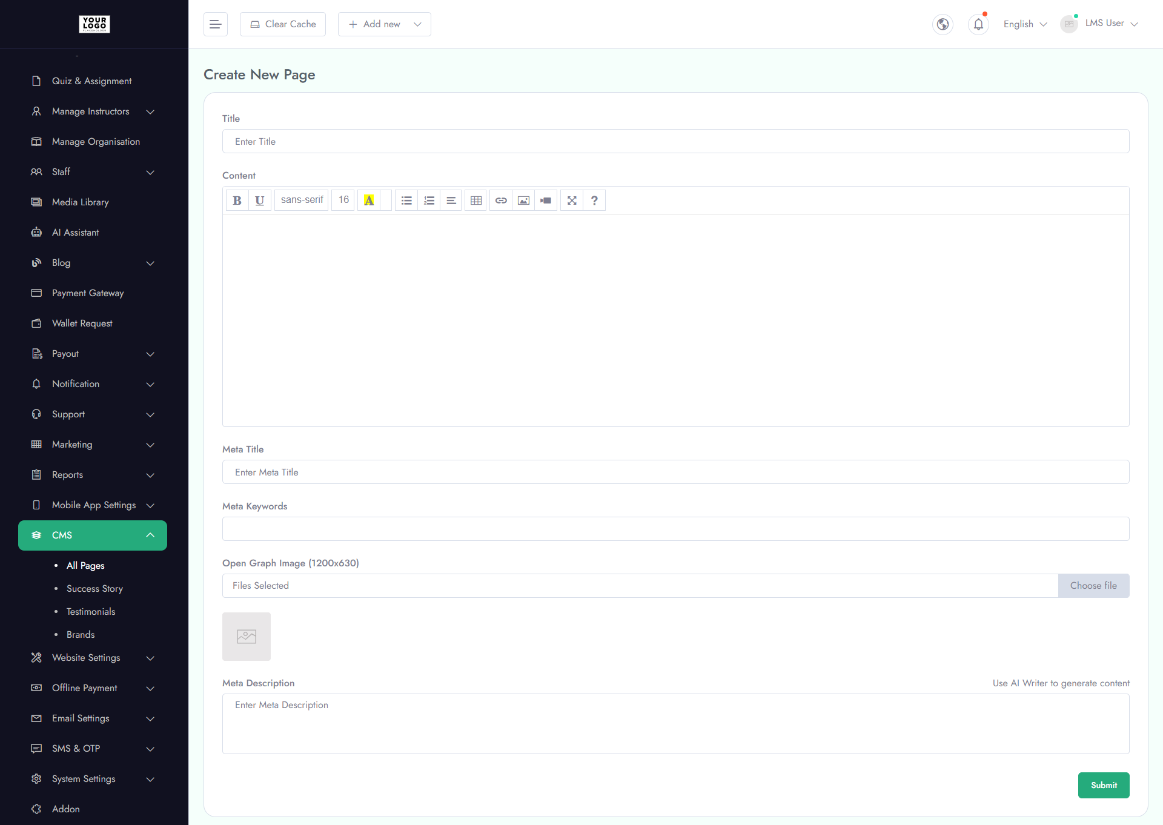Image resolution: width=1163 pixels, height=825 pixels.
Task: Open the font size 16 dropdown
Action: coord(343,200)
